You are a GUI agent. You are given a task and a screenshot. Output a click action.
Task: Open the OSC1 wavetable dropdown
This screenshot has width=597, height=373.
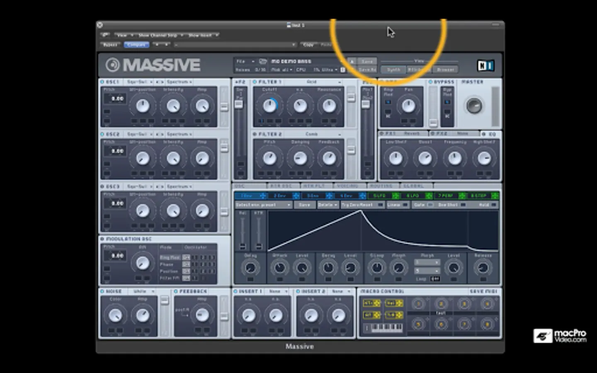click(140, 82)
